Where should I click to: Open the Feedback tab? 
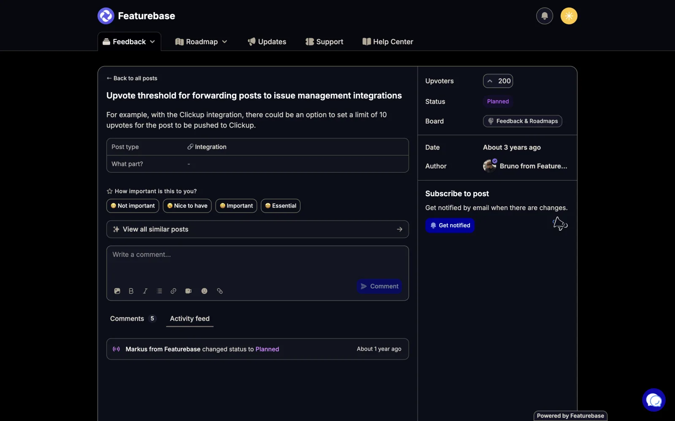point(129,42)
